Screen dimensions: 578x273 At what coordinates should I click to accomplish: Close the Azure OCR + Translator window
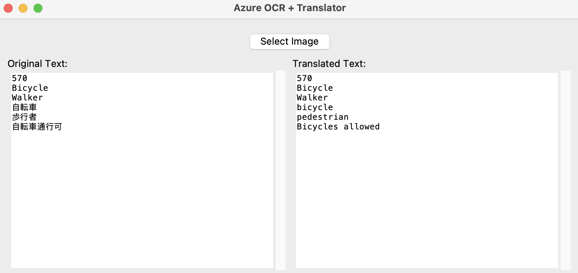pos(8,8)
